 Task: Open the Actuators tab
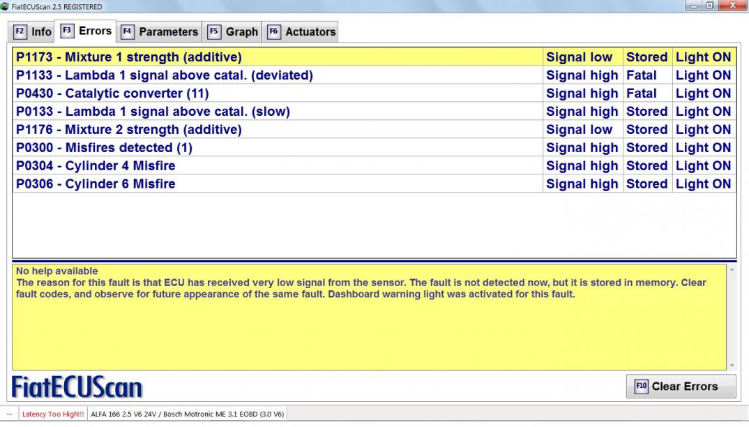click(301, 32)
